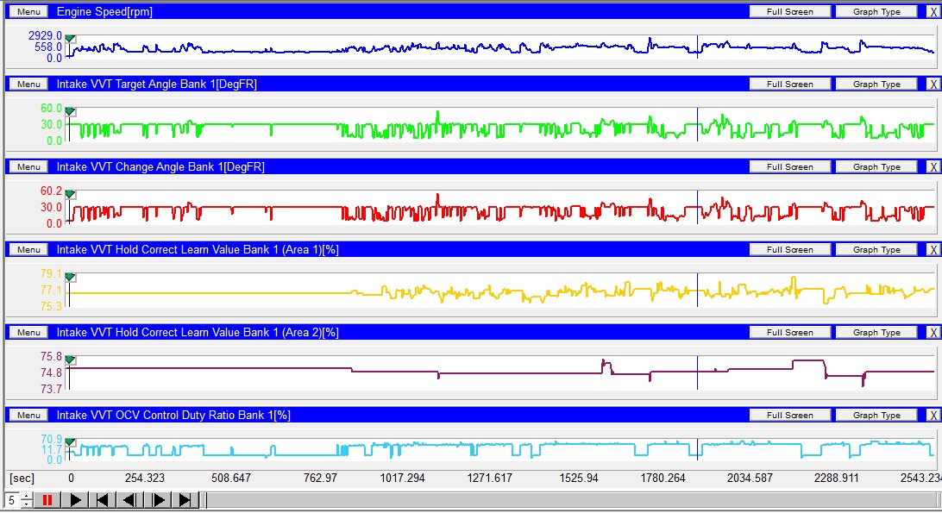Show Intake VVT Target Angle graph Full Screen
This screenshot has width=942, height=513.
[x=790, y=84]
